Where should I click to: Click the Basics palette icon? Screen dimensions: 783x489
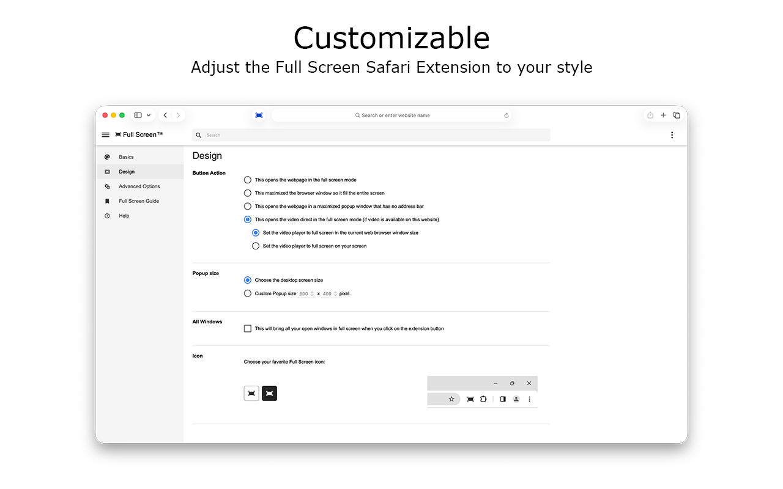click(x=107, y=157)
